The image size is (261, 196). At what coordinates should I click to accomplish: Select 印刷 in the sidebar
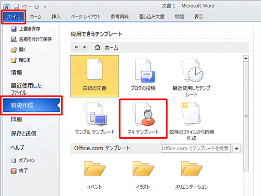17,120
